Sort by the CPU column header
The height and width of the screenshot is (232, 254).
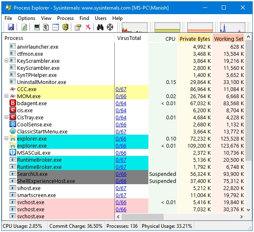[x=162, y=39]
